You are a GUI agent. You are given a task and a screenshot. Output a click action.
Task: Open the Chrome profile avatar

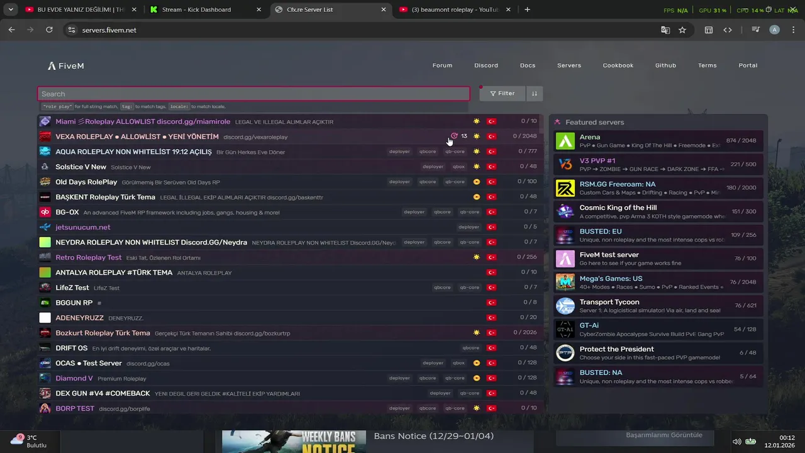775,30
